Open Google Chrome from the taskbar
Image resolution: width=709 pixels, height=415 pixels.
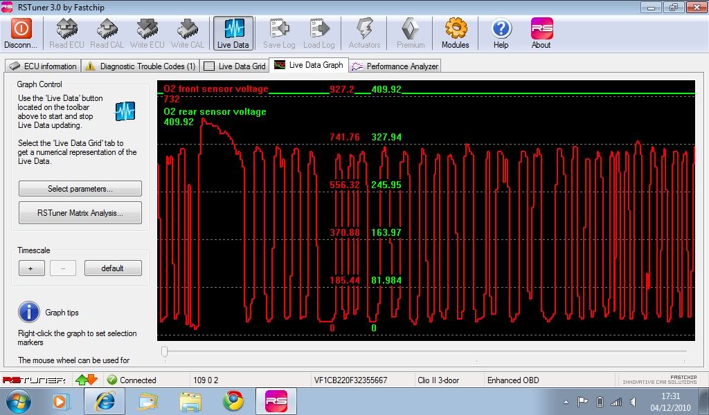tap(233, 401)
